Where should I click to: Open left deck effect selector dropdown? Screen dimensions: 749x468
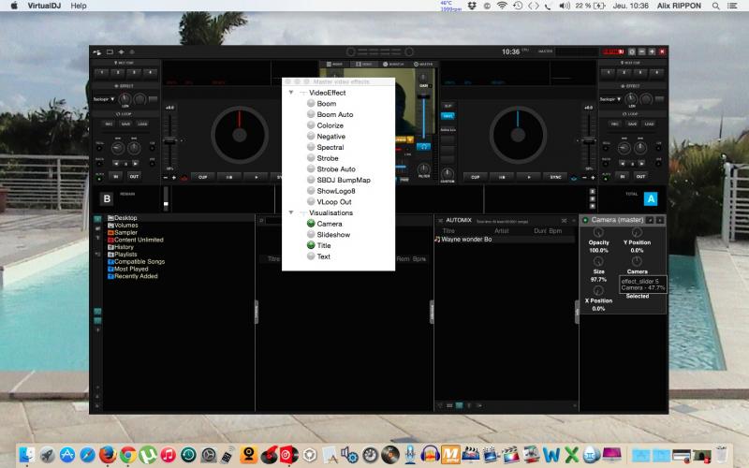point(104,99)
